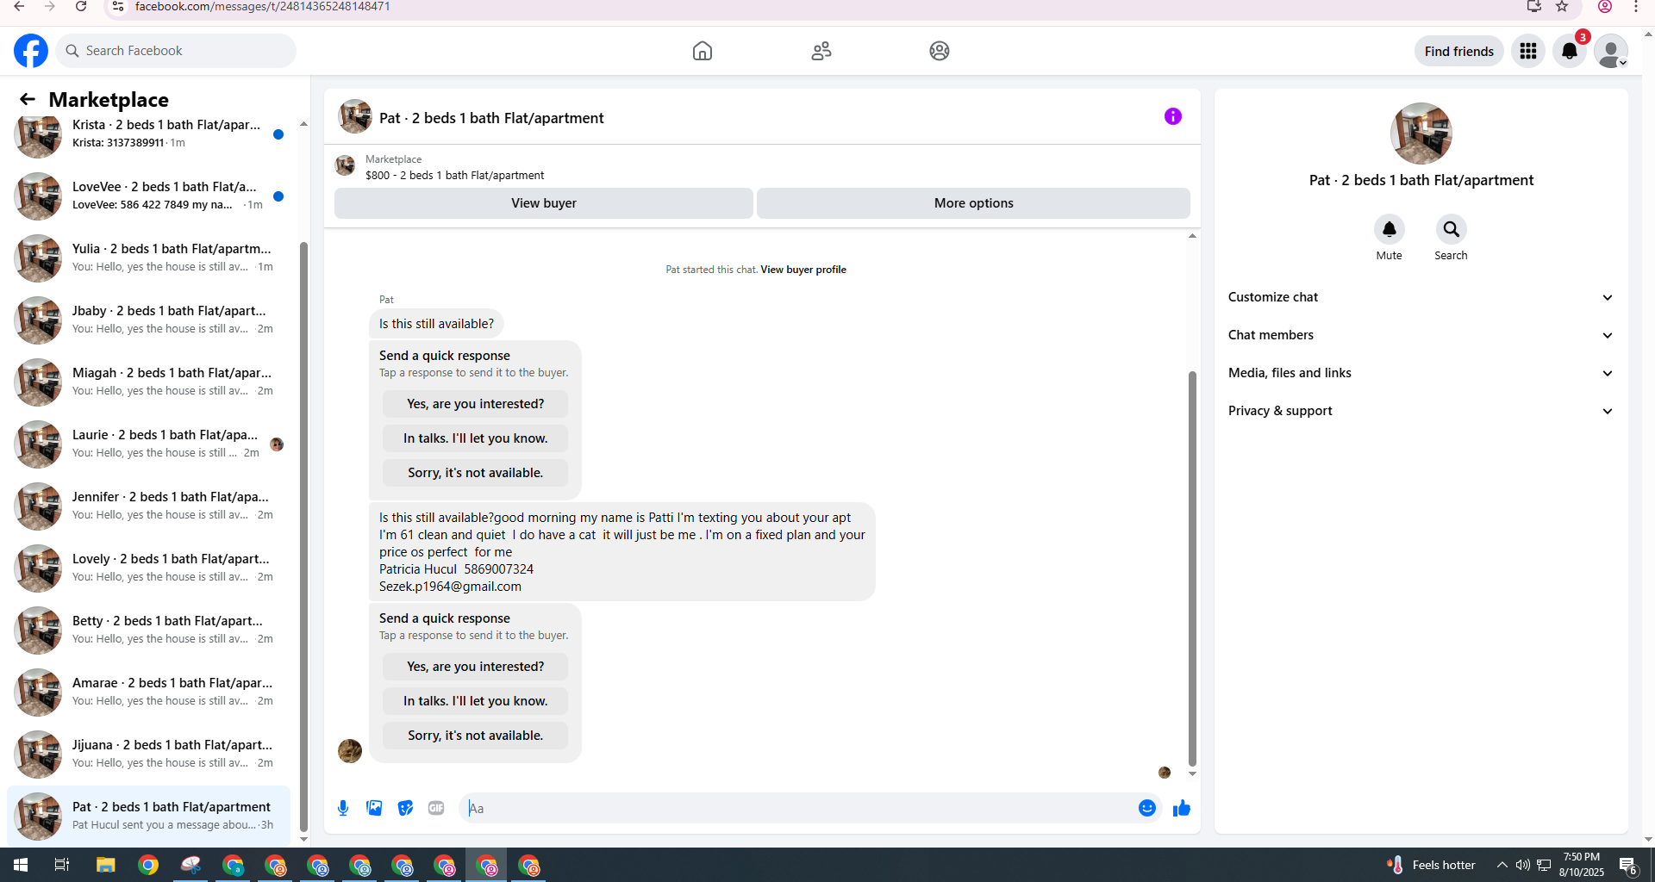Open conversation information purple icon
Image resolution: width=1655 pixels, height=882 pixels.
click(1173, 116)
